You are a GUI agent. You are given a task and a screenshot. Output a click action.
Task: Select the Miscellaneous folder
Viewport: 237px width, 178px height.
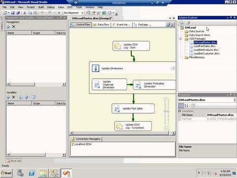coord(197,57)
